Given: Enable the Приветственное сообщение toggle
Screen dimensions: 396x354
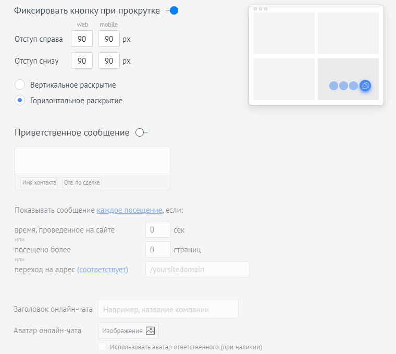Looking at the screenshot, I should (x=141, y=133).
